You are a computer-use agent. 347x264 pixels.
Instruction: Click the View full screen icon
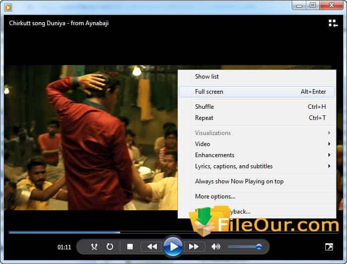[328, 246]
